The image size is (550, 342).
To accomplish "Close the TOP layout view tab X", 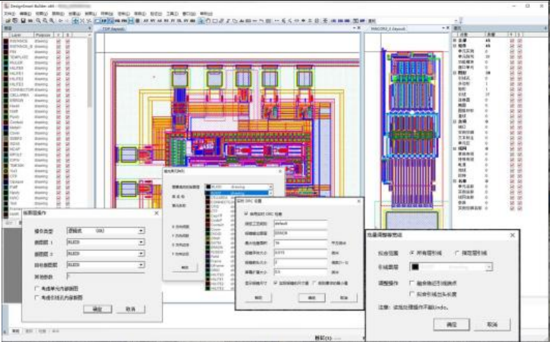I will coord(359,28).
